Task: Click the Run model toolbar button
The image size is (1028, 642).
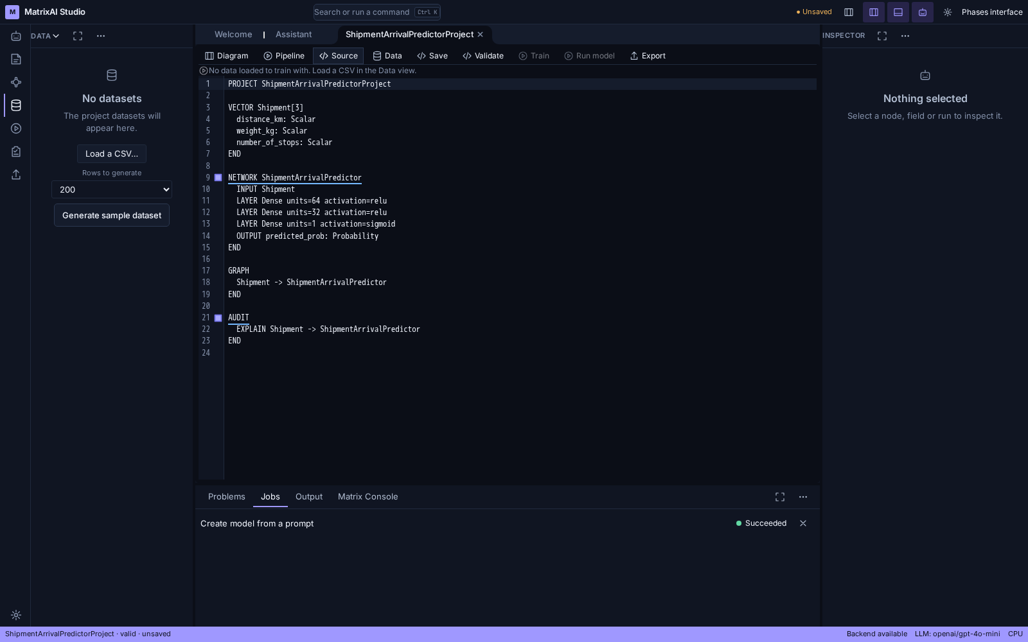Action: [x=589, y=56]
